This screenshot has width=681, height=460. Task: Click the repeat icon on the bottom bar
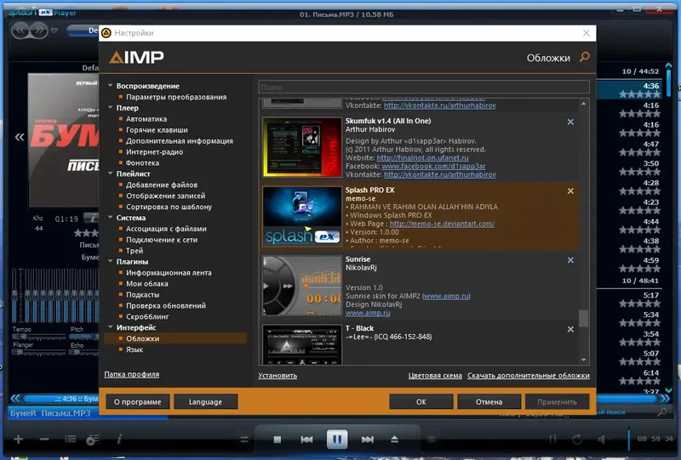point(577,440)
